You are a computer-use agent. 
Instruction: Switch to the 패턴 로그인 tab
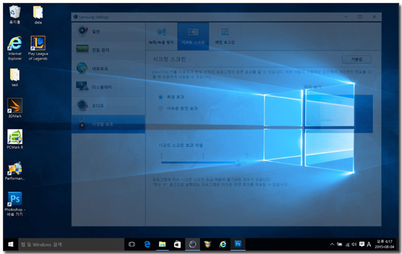(225, 36)
